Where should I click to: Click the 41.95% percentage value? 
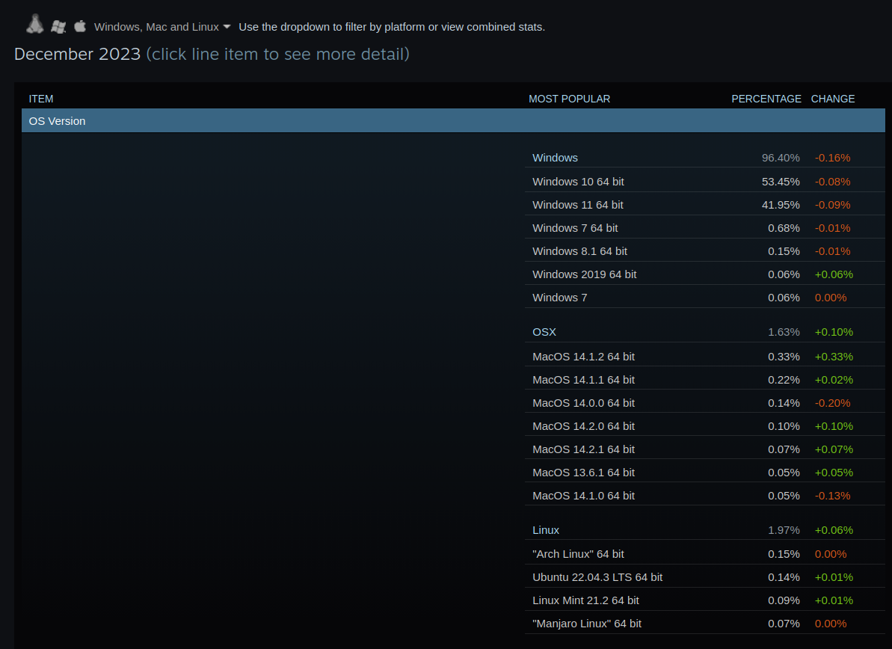(781, 204)
